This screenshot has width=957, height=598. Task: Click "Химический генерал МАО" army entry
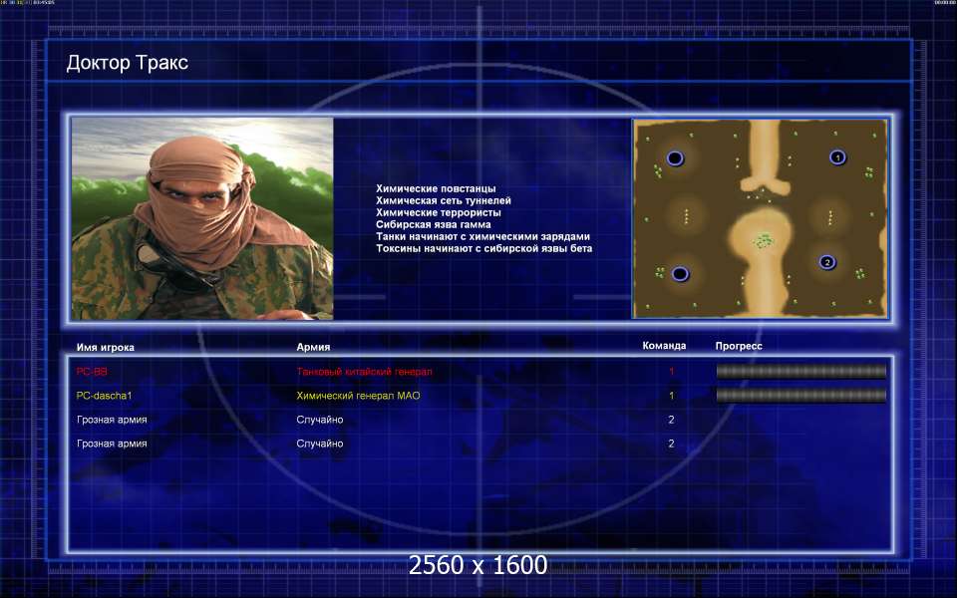click(x=358, y=396)
